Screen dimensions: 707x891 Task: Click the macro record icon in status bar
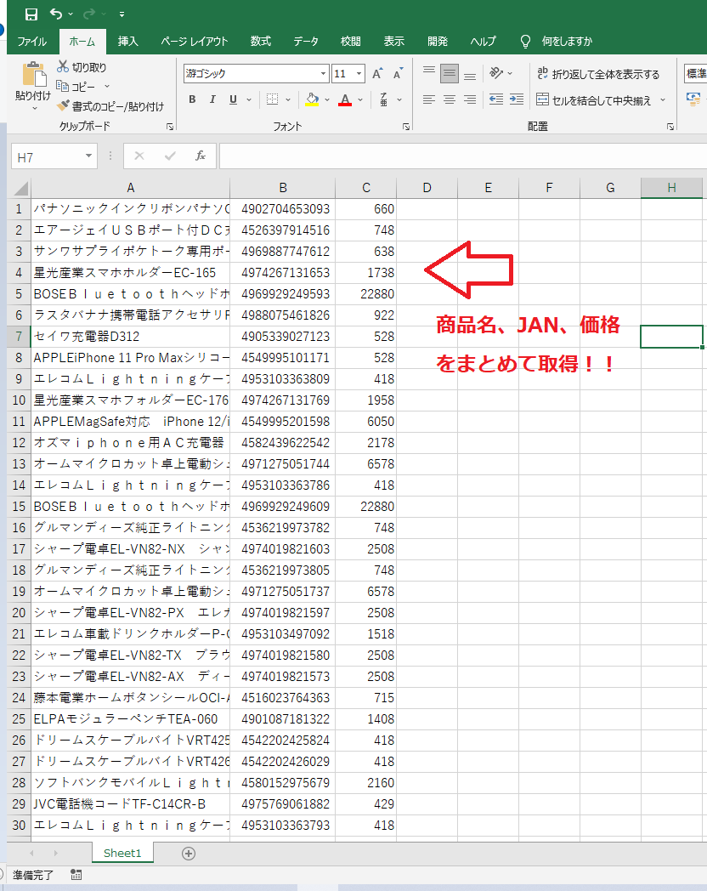pyautogui.click(x=76, y=875)
